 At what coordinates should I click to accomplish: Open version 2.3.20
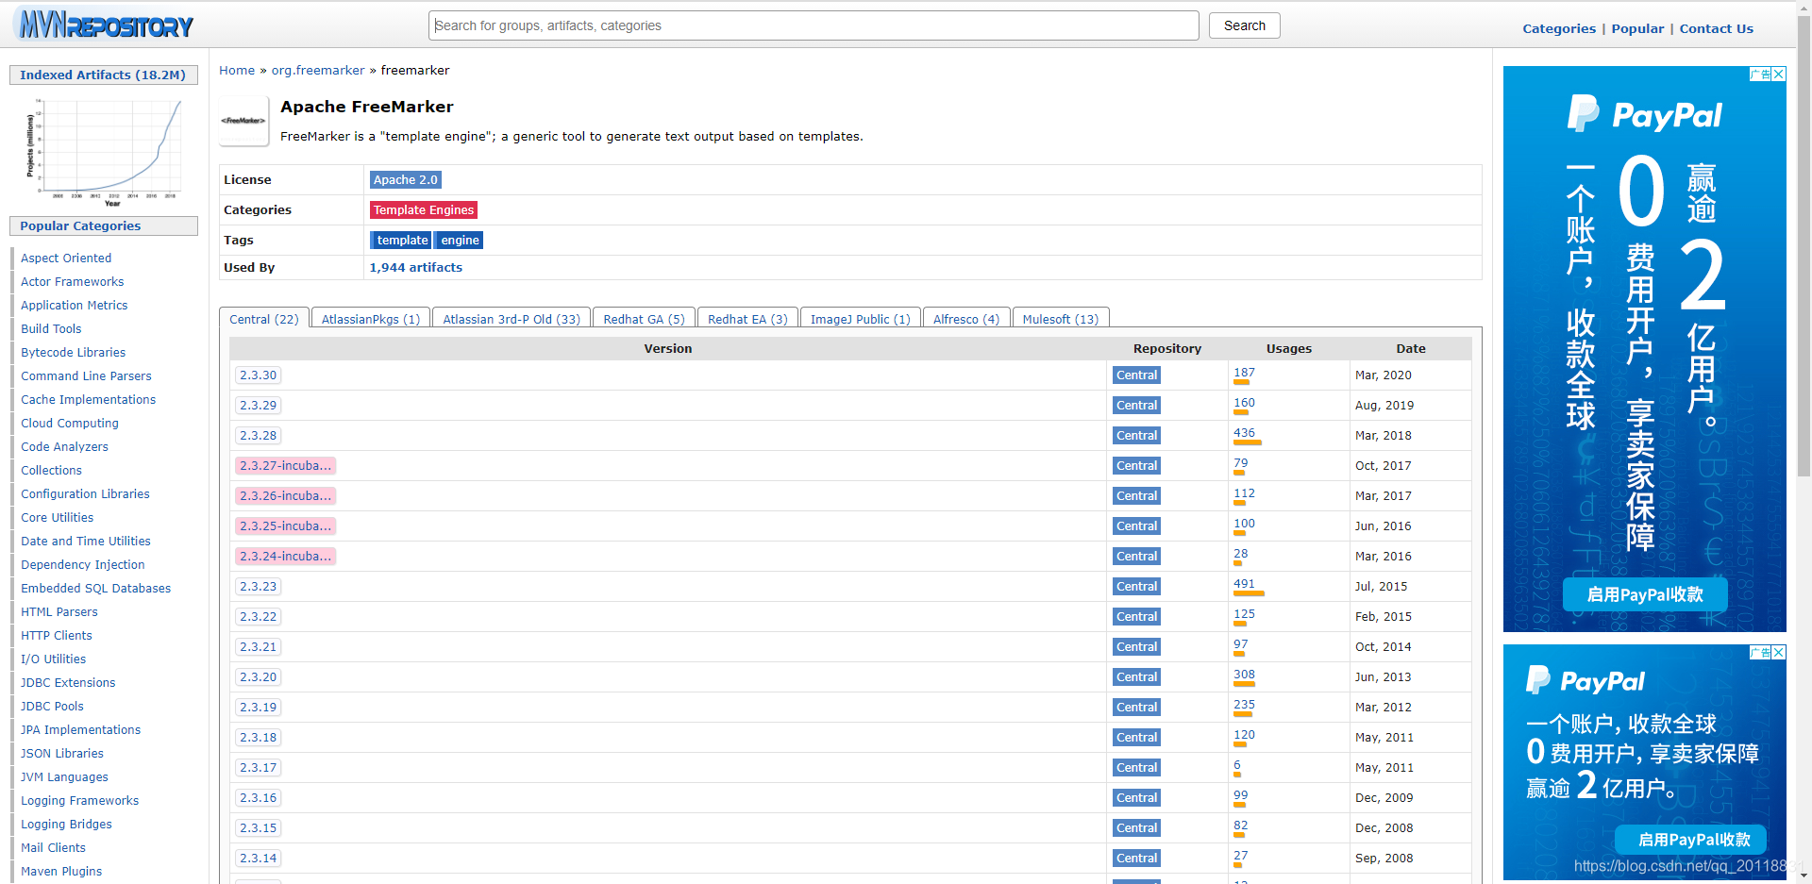click(258, 676)
